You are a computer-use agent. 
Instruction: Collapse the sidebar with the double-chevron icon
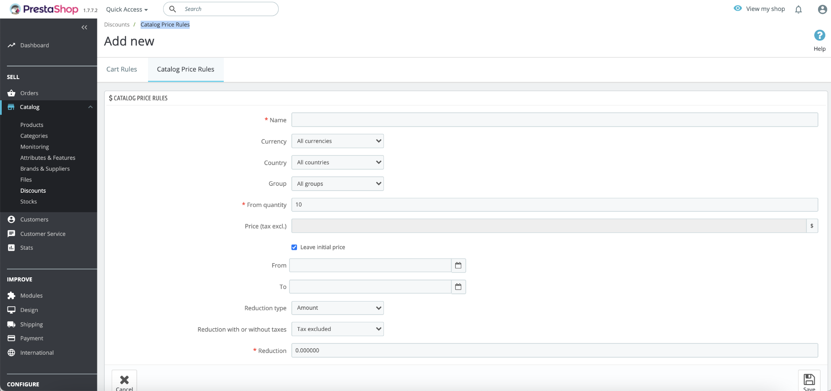[84, 27]
